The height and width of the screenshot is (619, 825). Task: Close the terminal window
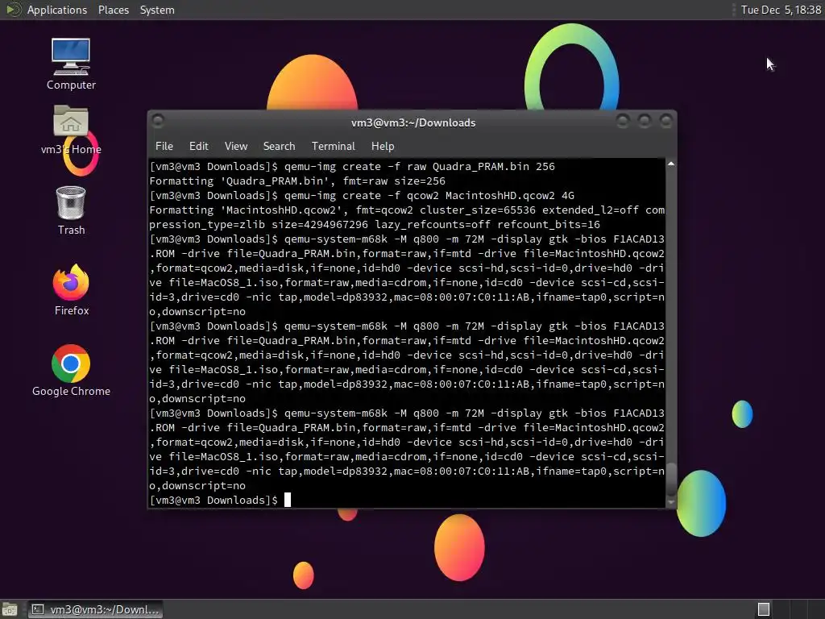666,122
